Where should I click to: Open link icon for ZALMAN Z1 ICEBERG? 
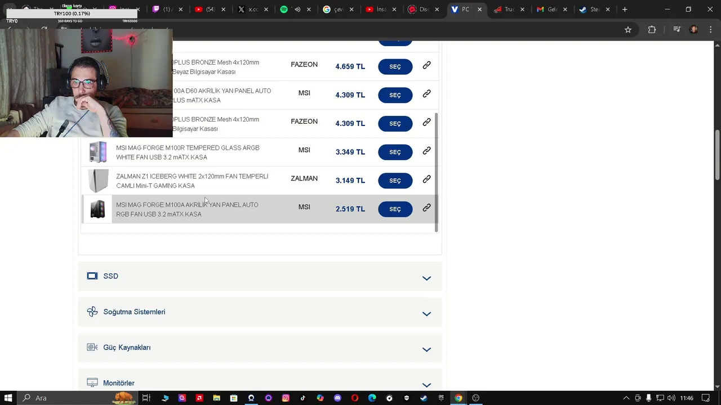point(427,179)
